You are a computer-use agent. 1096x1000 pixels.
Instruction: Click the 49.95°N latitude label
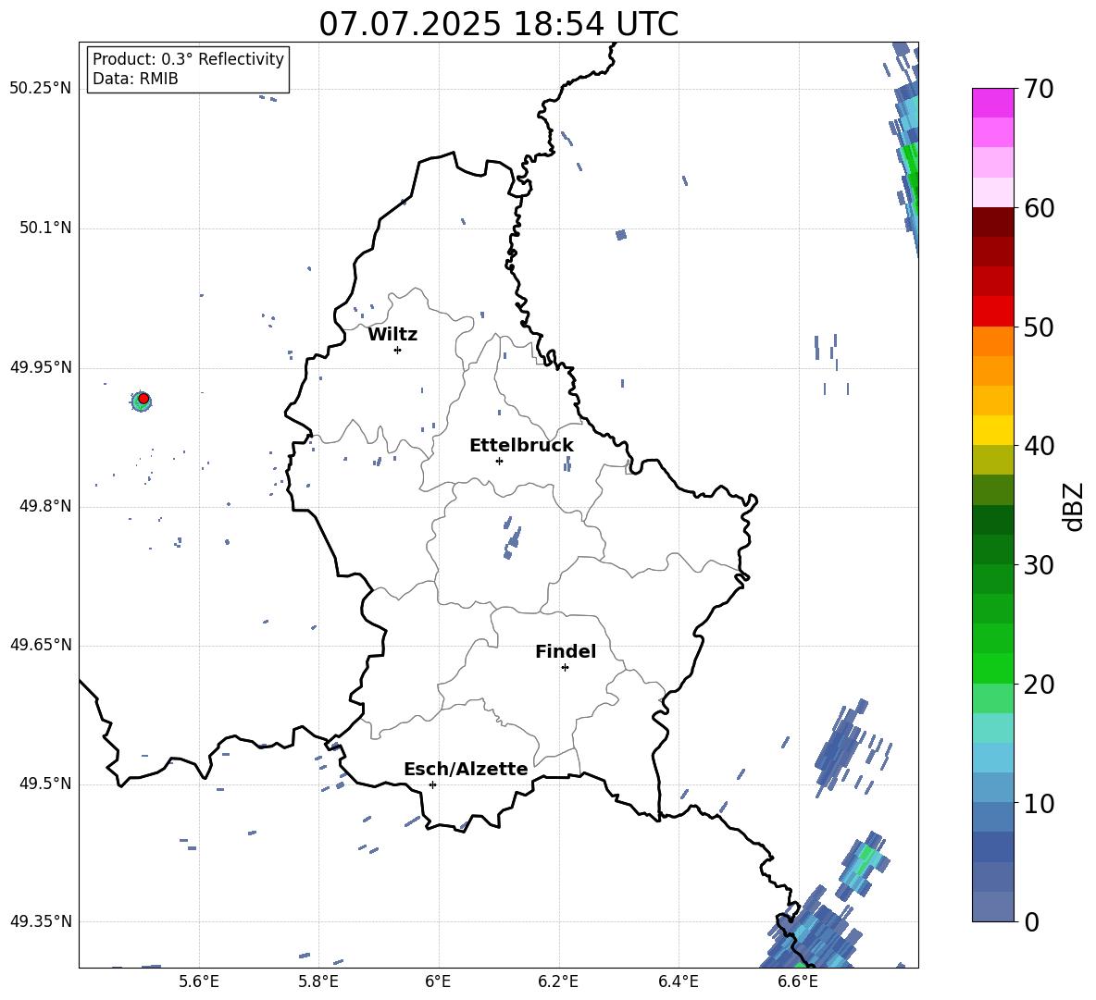tap(40, 367)
